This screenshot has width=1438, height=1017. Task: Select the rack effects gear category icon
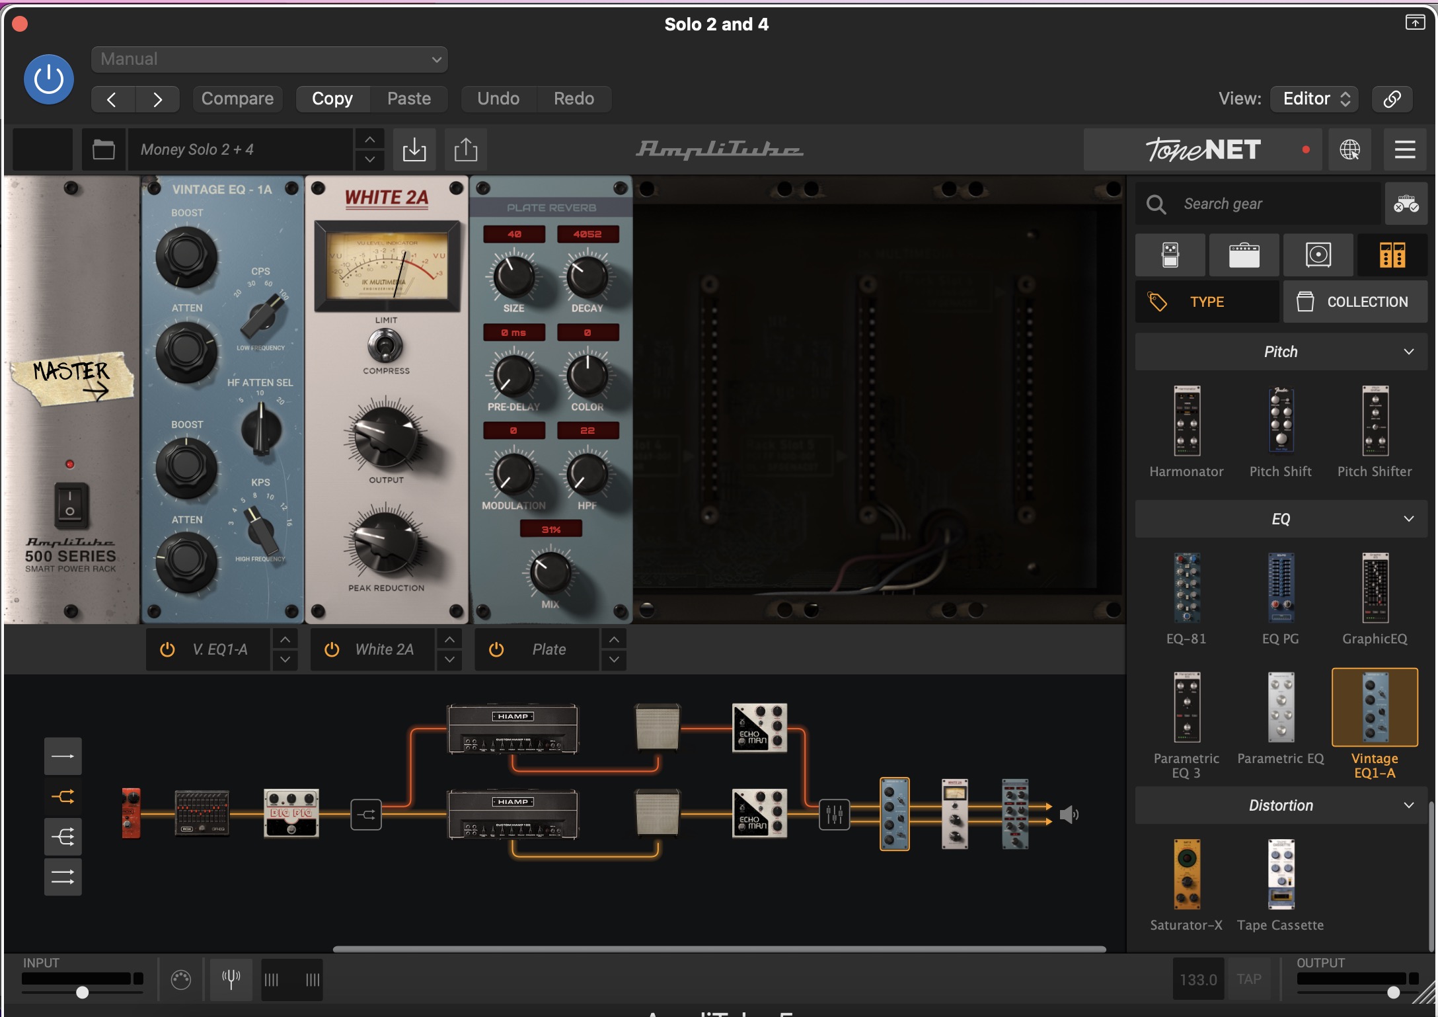coord(1392,255)
